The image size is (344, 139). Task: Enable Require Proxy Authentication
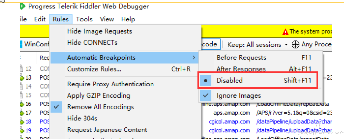[x=125, y=84]
